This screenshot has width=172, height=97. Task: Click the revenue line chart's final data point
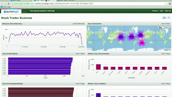tap(82, 44)
